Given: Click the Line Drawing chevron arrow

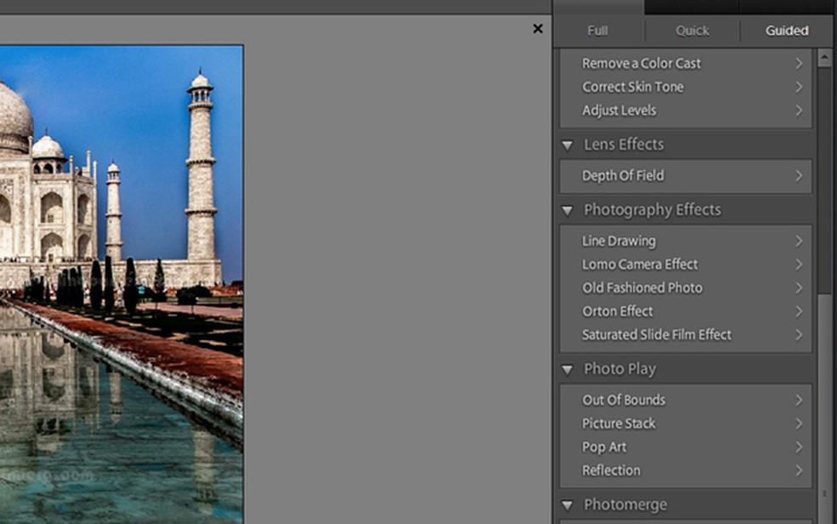Looking at the screenshot, I should pyautogui.click(x=799, y=242).
